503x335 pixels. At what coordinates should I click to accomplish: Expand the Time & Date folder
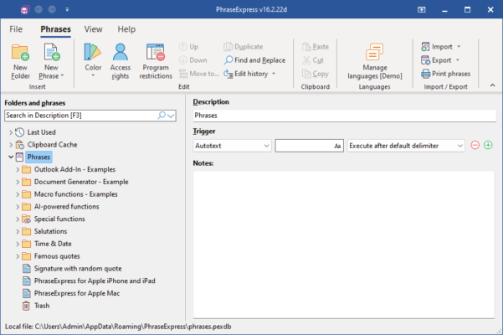click(18, 244)
